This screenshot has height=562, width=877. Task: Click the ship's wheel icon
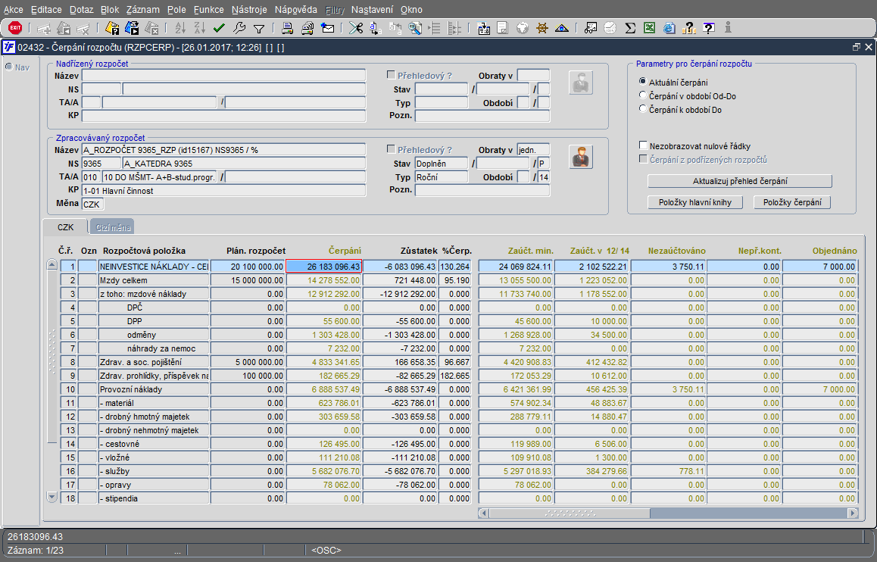pyautogui.click(x=541, y=28)
